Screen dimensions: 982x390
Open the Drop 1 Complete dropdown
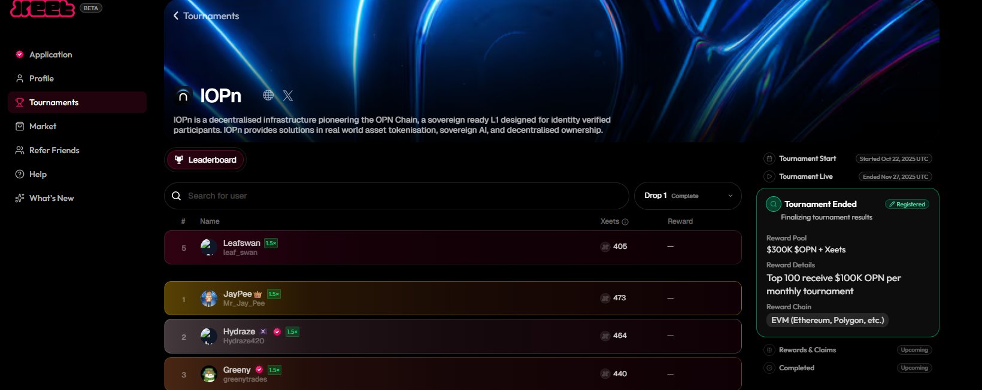pos(687,196)
